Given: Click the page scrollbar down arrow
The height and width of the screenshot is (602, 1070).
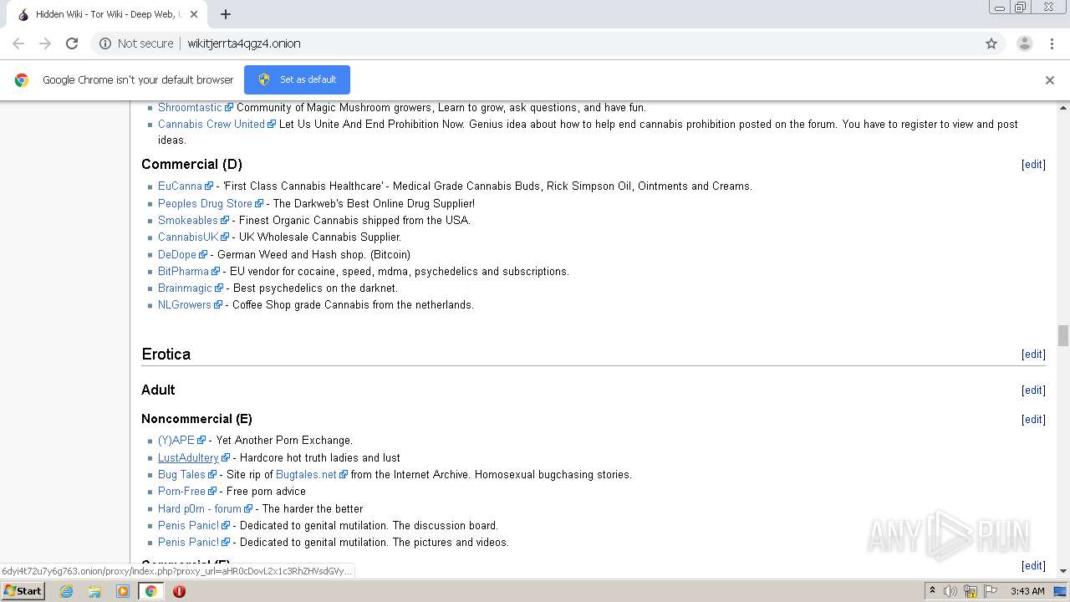Looking at the screenshot, I should click(x=1063, y=571).
